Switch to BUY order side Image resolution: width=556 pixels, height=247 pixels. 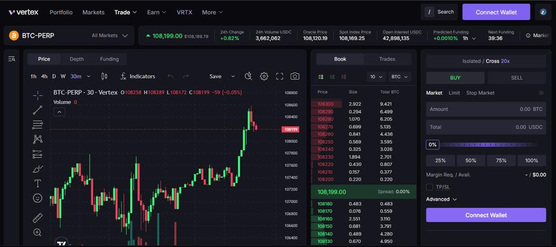click(455, 78)
